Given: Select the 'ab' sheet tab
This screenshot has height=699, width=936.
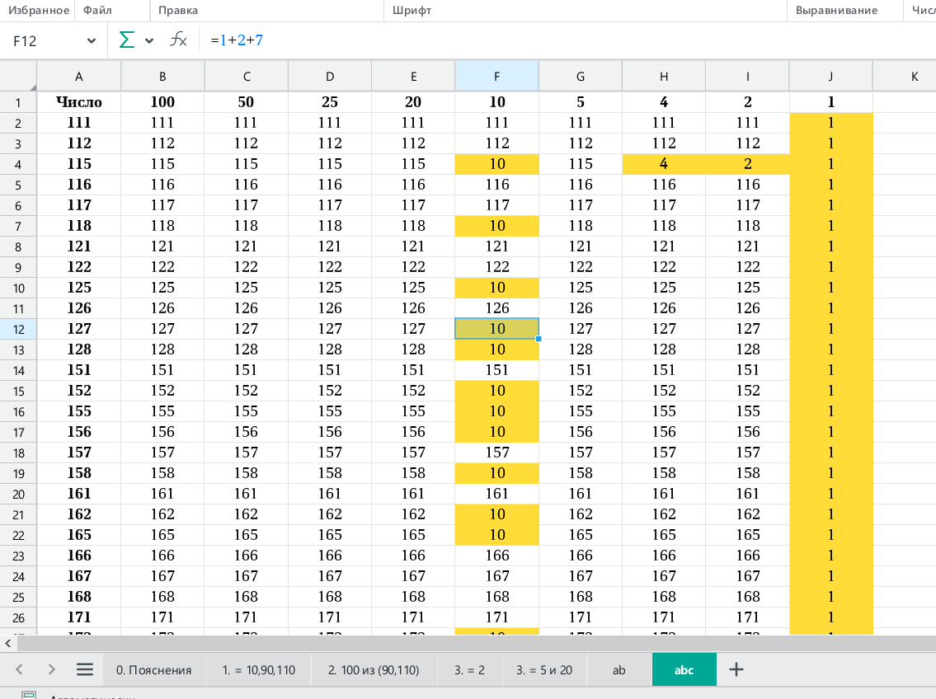Looking at the screenshot, I should tap(619, 670).
